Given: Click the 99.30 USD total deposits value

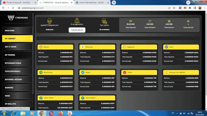Looking at the screenshot, I should (131, 24).
